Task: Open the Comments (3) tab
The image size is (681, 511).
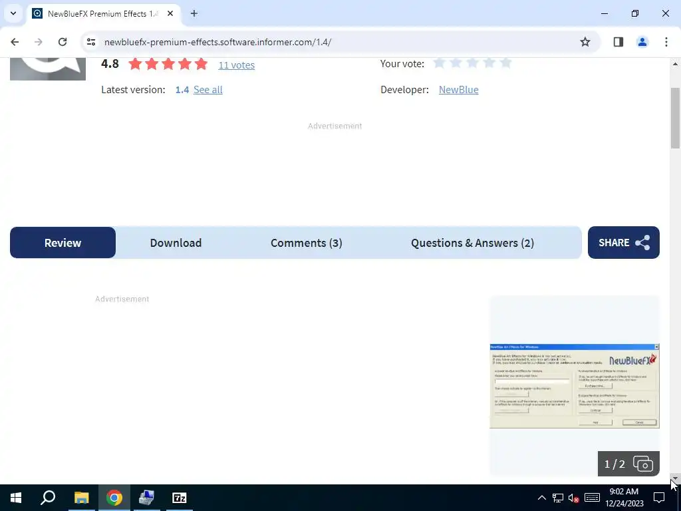Action: click(x=306, y=242)
